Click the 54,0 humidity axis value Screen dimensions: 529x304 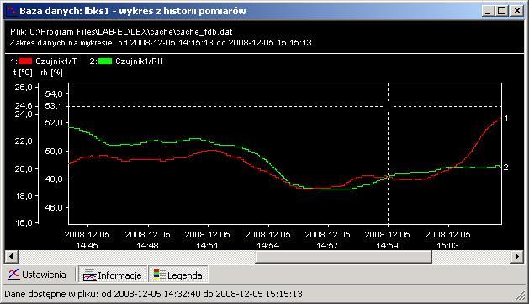54,94
